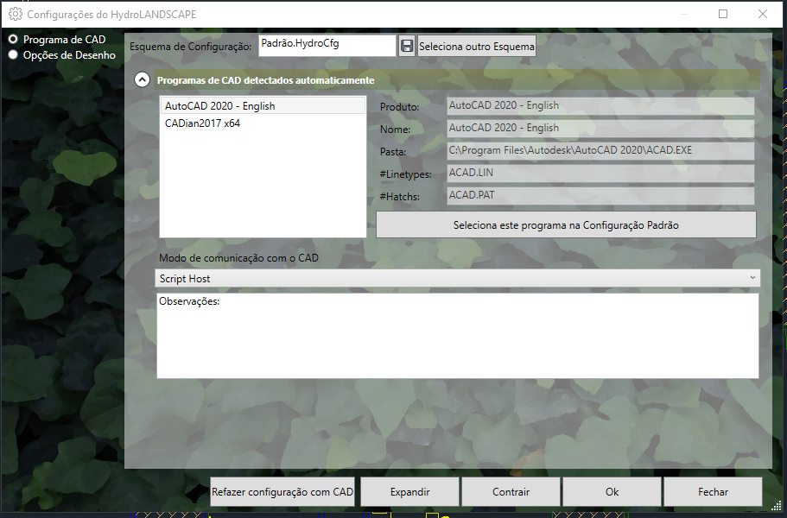The image size is (787, 518).
Task: Select the Programa de CAD radio option
Action: (x=13, y=40)
